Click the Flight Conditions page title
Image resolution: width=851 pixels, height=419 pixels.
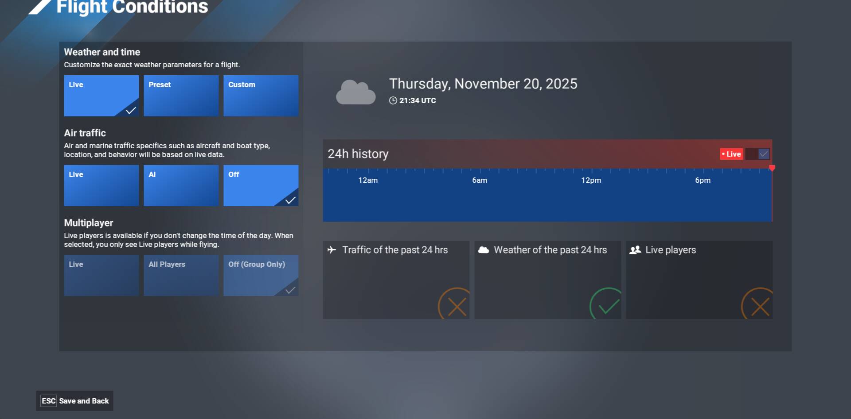point(132,7)
